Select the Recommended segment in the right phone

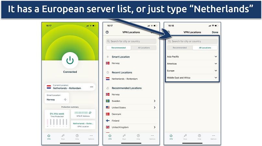click(x=180, y=48)
